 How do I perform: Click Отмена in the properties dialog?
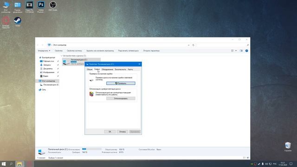(123, 132)
